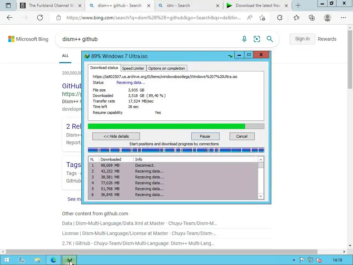
Task: Click the horizontal page scrollbar
Action: [161, 252]
